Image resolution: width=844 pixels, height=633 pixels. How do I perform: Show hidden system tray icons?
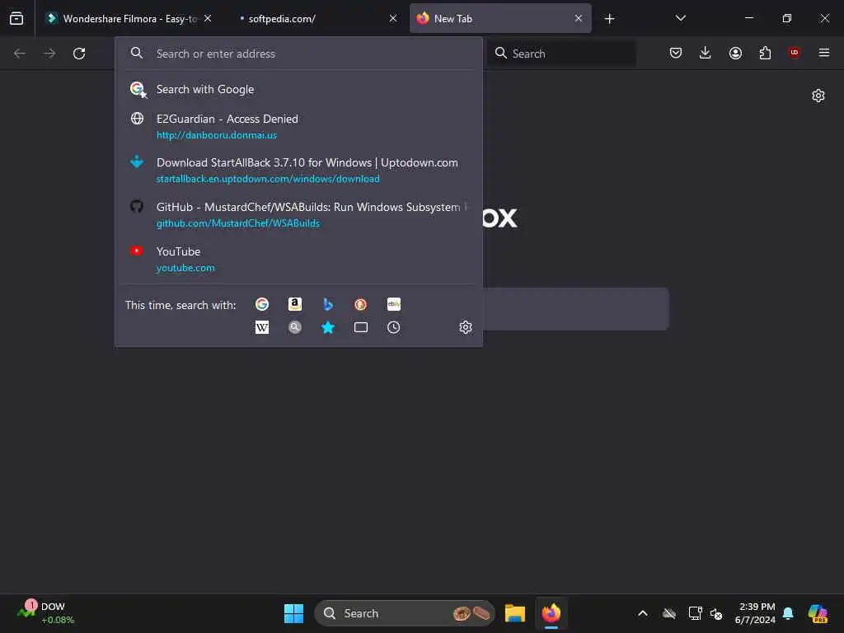[x=643, y=613]
